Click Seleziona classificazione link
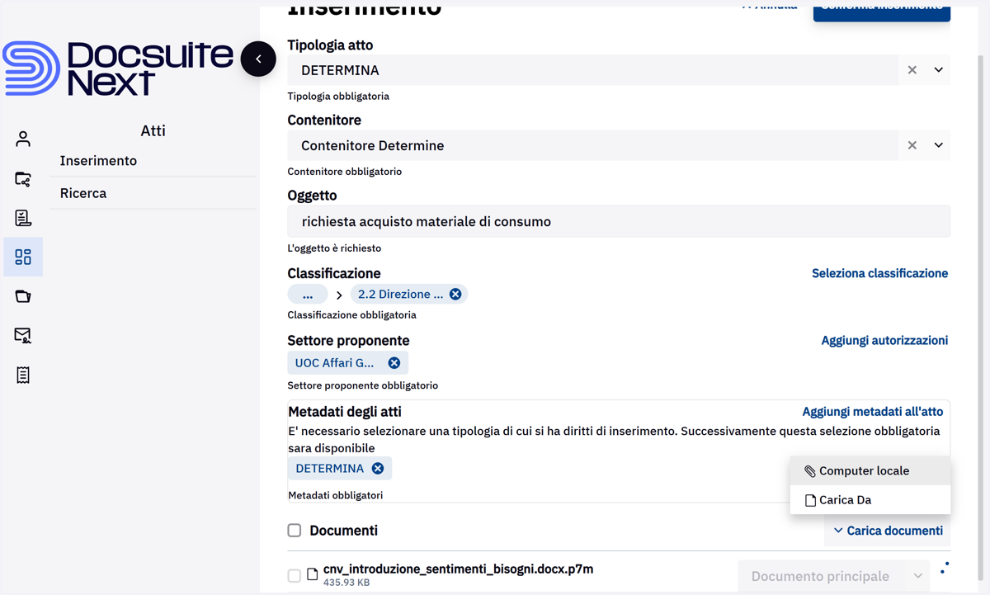990x595 pixels. (x=879, y=273)
